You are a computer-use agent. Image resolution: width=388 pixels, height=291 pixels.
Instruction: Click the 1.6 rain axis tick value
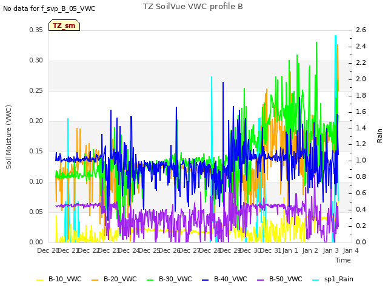point(361,112)
